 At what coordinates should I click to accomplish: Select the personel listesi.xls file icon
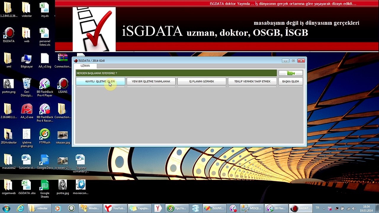click(x=45, y=37)
